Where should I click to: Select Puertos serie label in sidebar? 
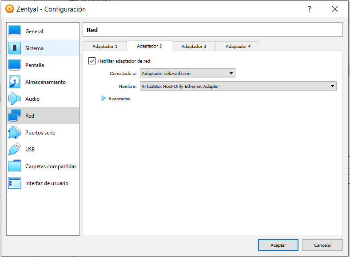coord(40,133)
